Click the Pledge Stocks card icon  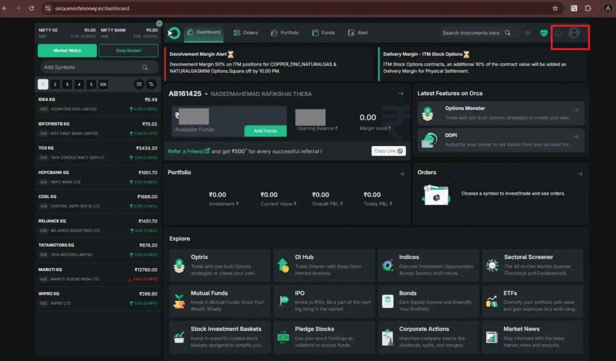coord(283,337)
